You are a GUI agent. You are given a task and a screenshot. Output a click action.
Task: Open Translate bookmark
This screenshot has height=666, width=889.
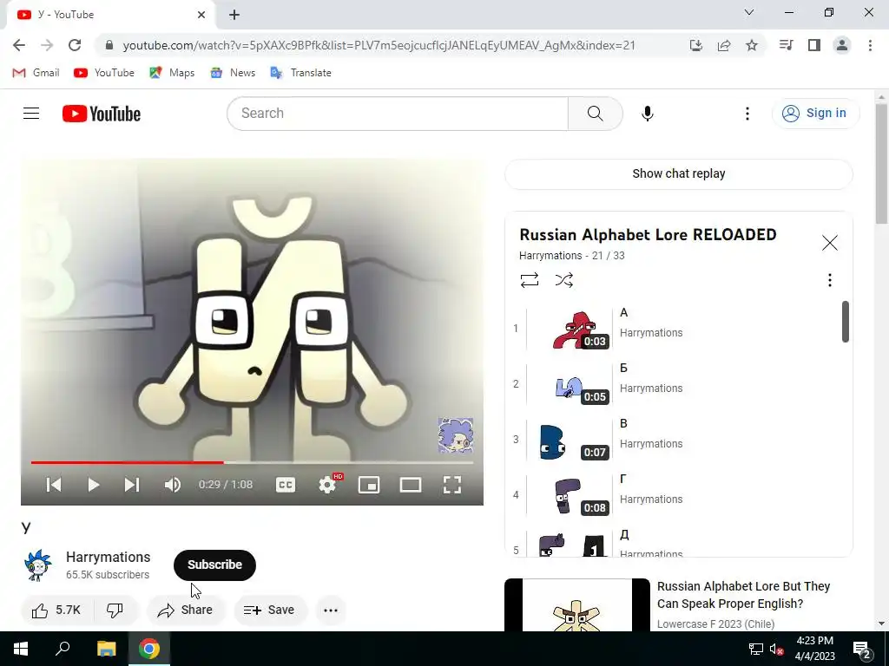pos(301,73)
